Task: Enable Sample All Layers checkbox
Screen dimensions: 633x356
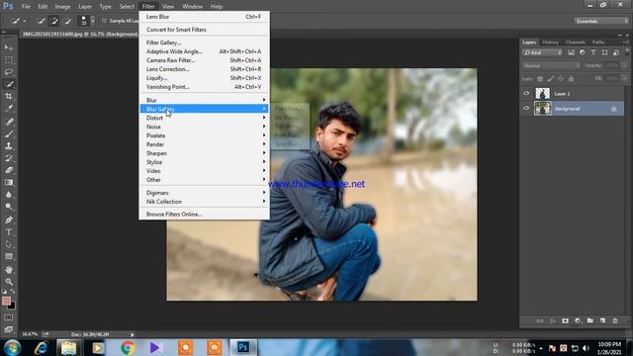Action: point(104,21)
